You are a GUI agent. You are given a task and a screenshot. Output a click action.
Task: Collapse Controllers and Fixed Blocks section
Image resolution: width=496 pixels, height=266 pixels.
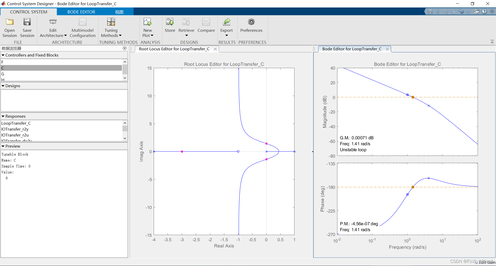click(3, 55)
